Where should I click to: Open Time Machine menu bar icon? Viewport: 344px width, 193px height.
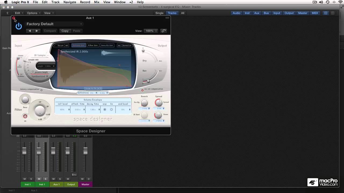[x=328, y=2]
